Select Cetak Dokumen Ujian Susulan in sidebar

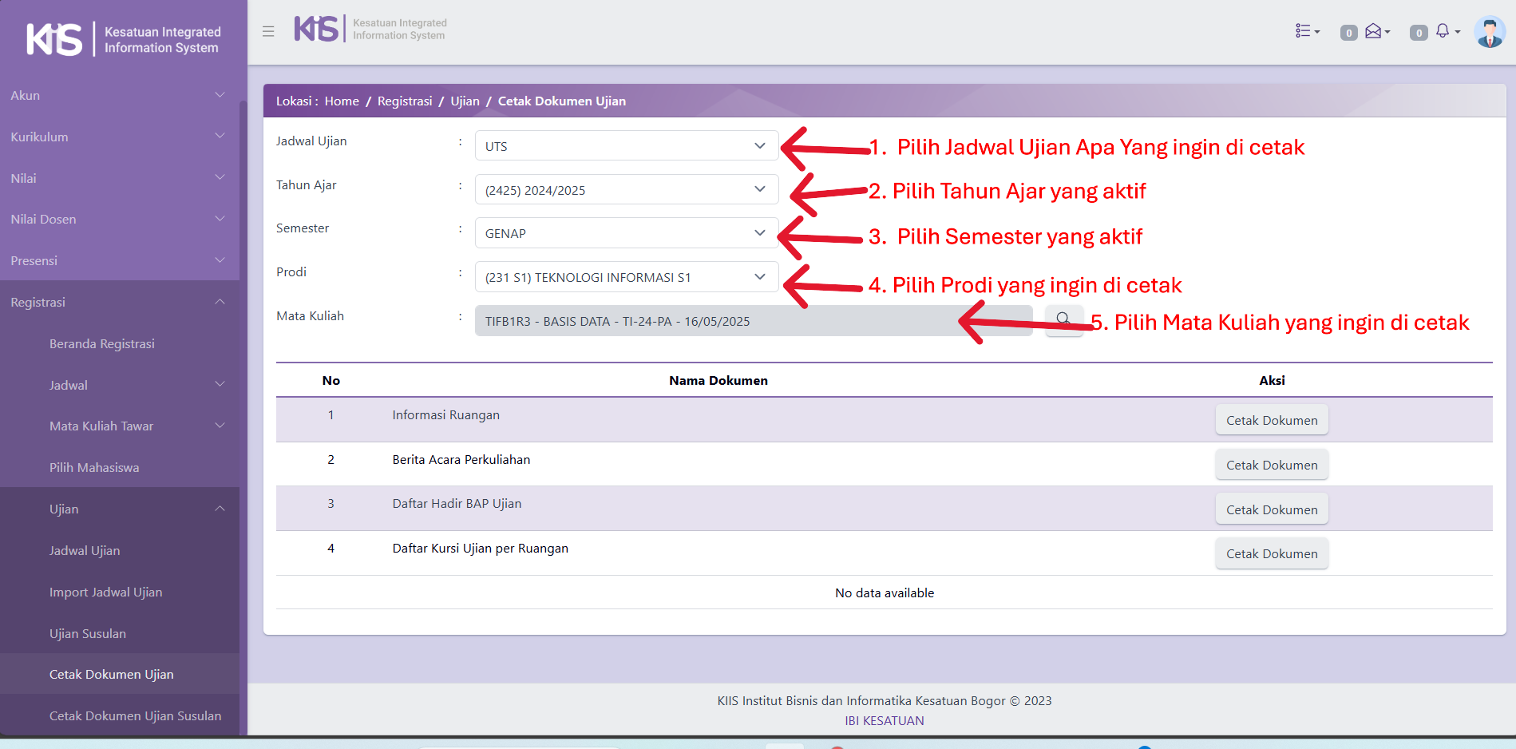(x=135, y=715)
